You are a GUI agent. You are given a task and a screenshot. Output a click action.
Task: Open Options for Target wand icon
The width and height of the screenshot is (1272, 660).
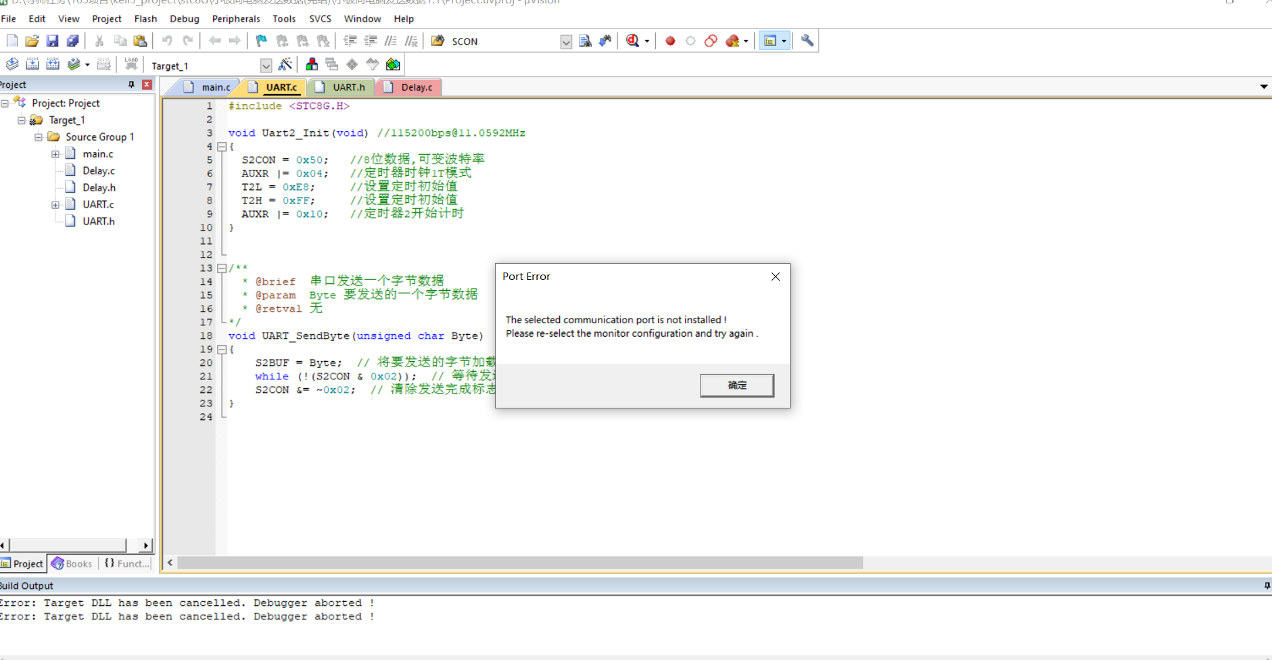[285, 65]
